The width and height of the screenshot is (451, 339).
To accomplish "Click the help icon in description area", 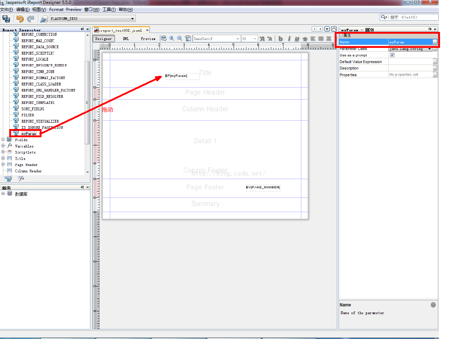I will coord(433,305).
